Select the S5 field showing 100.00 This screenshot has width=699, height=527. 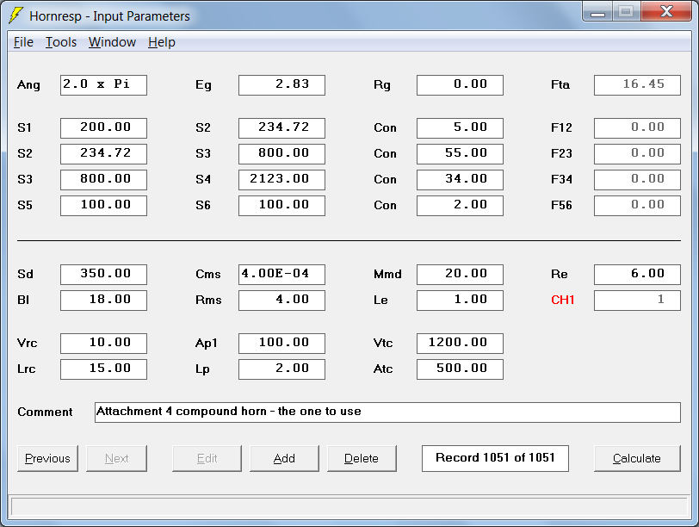103,206
